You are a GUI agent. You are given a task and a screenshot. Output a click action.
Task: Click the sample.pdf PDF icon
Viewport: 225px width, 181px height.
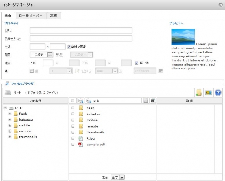pyautogui.click(x=80, y=144)
